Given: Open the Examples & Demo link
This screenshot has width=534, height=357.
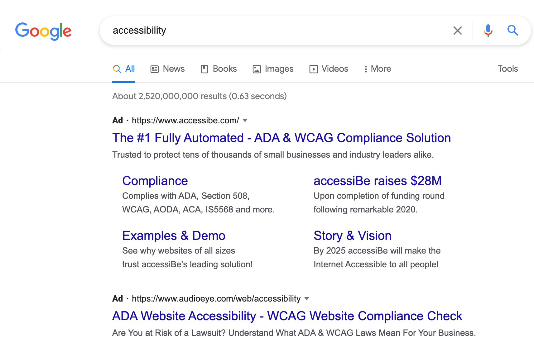Looking at the screenshot, I should click(x=174, y=236).
